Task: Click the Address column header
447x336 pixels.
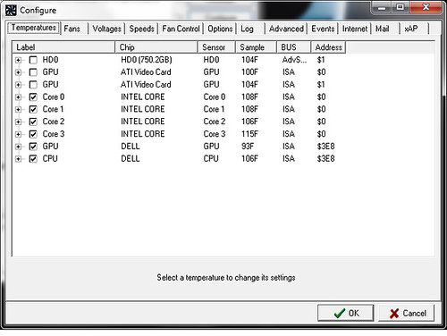Action: tap(328, 47)
